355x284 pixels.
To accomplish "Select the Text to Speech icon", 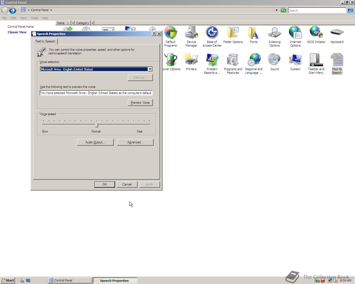I will pos(337,64).
